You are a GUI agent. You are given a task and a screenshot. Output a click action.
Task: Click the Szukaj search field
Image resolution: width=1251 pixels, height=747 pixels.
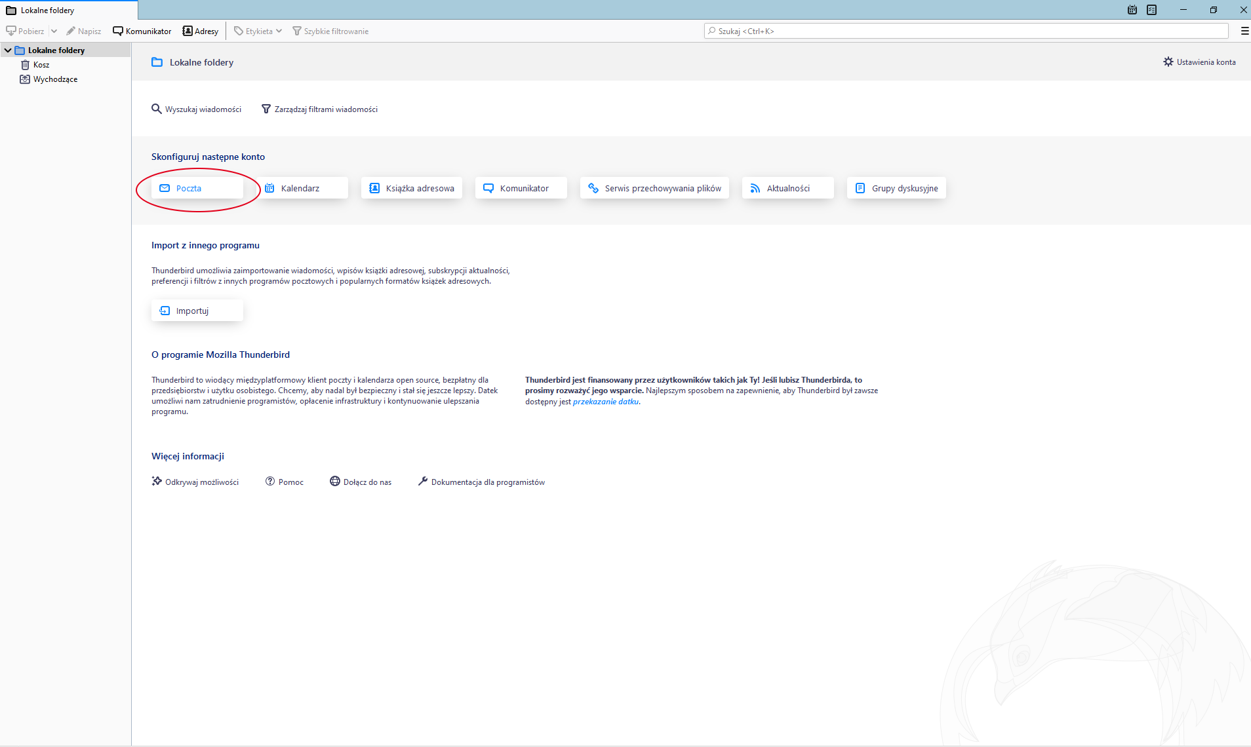pyautogui.click(x=966, y=31)
